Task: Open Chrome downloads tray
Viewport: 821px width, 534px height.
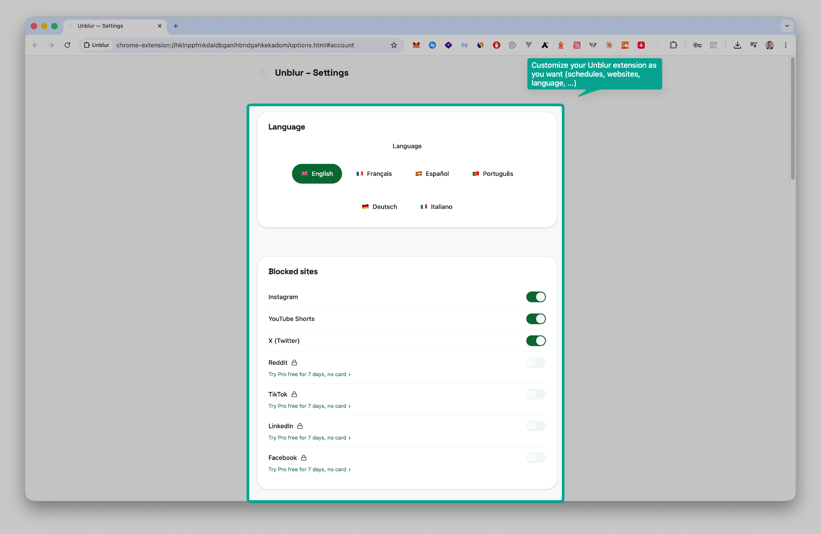Action: (737, 45)
